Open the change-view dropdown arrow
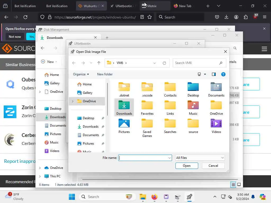The width and height of the screenshot is (271, 203). pos(205,74)
